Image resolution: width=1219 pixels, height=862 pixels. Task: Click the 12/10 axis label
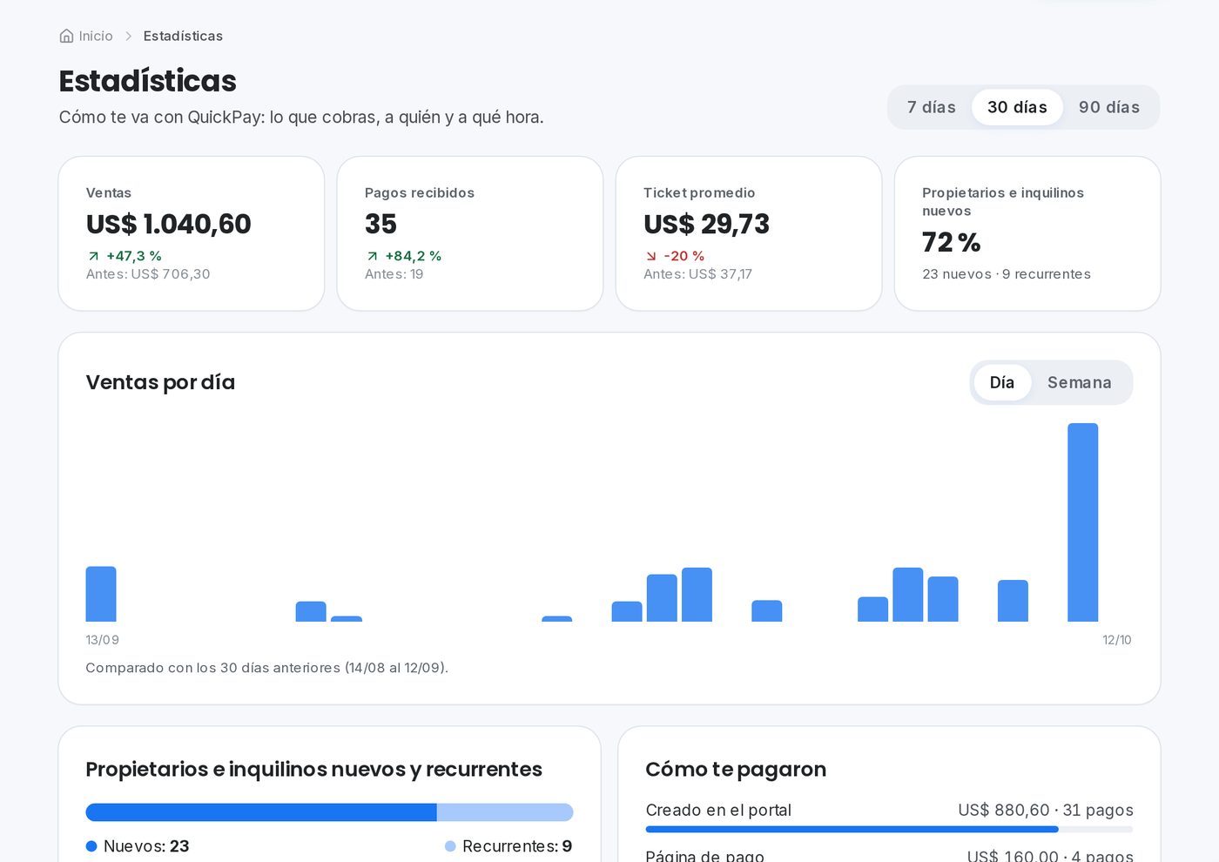pos(1117,640)
